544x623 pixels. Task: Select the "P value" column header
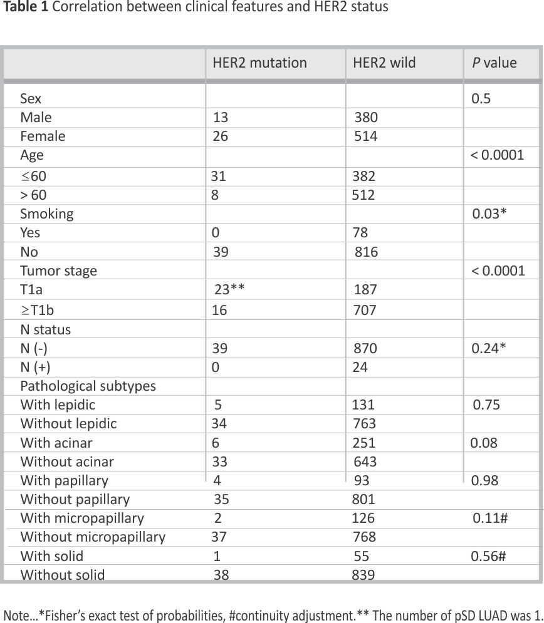click(x=494, y=63)
